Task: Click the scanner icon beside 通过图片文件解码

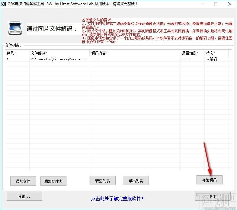Action: tap(15, 28)
